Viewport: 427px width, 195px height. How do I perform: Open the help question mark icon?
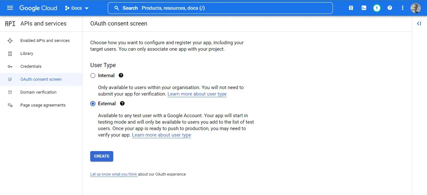pyautogui.click(x=389, y=7)
